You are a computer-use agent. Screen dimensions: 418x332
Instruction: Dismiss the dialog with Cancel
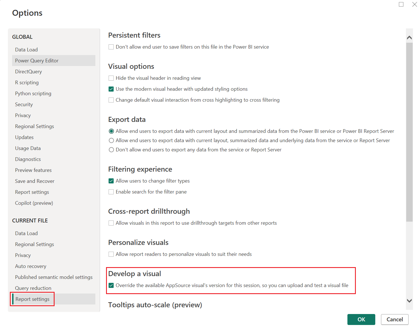pyautogui.click(x=395, y=319)
